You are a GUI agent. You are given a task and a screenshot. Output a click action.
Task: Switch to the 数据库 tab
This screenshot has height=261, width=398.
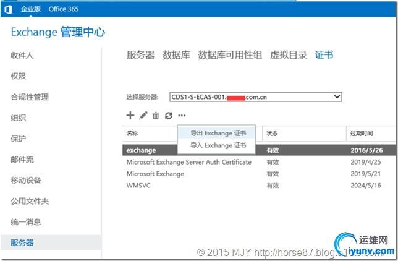click(176, 55)
